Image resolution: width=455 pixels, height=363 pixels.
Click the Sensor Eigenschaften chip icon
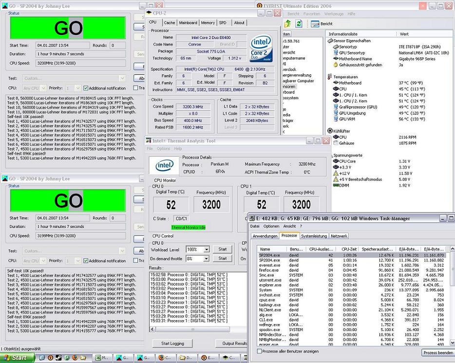tap(330, 41)
